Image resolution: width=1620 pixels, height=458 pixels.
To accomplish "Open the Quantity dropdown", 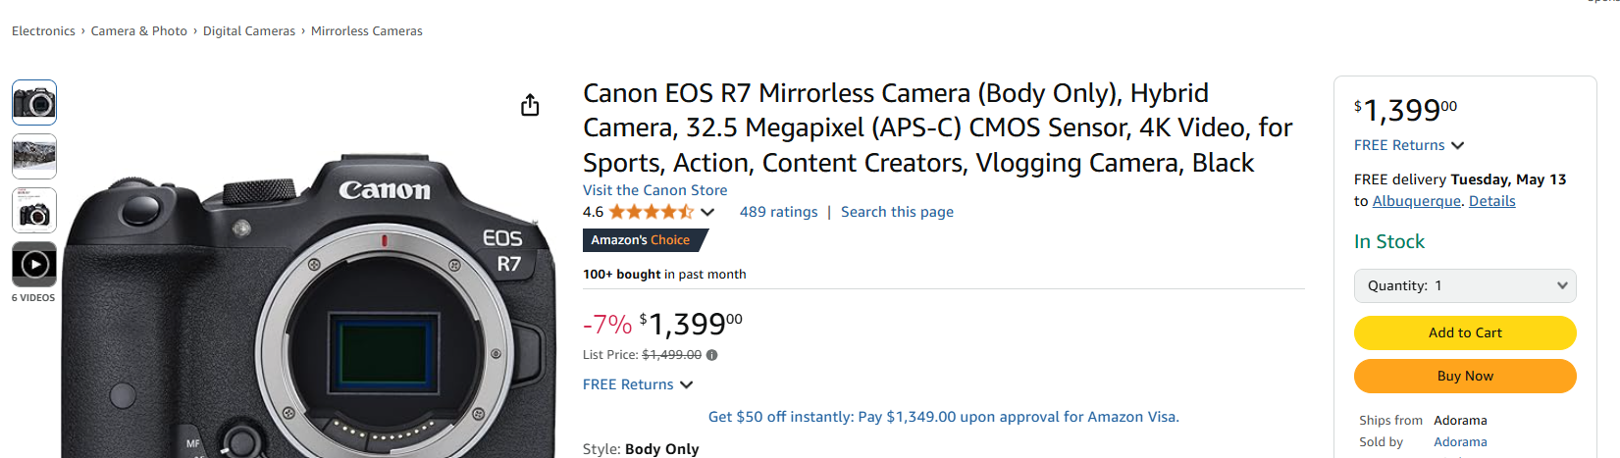I will pyautogui.click(x=1465, y=285).
